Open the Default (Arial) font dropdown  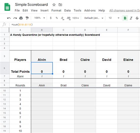[x=94, y=18]
